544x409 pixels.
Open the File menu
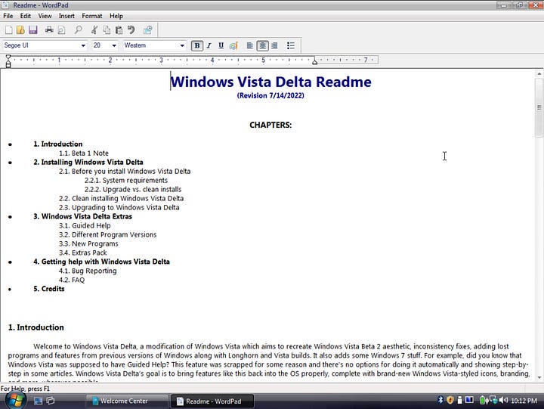coord(8,16)
